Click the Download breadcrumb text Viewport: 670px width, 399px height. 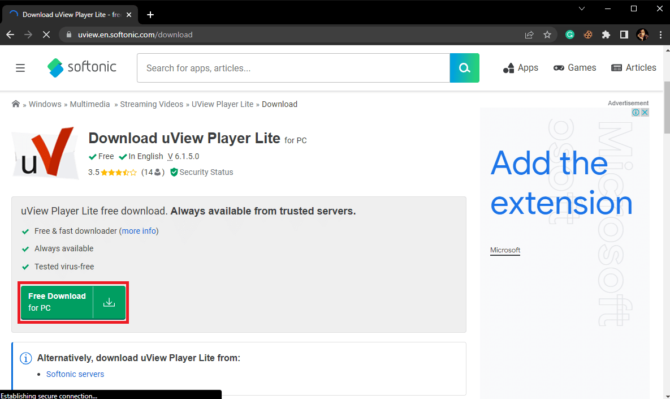point(279,104)
